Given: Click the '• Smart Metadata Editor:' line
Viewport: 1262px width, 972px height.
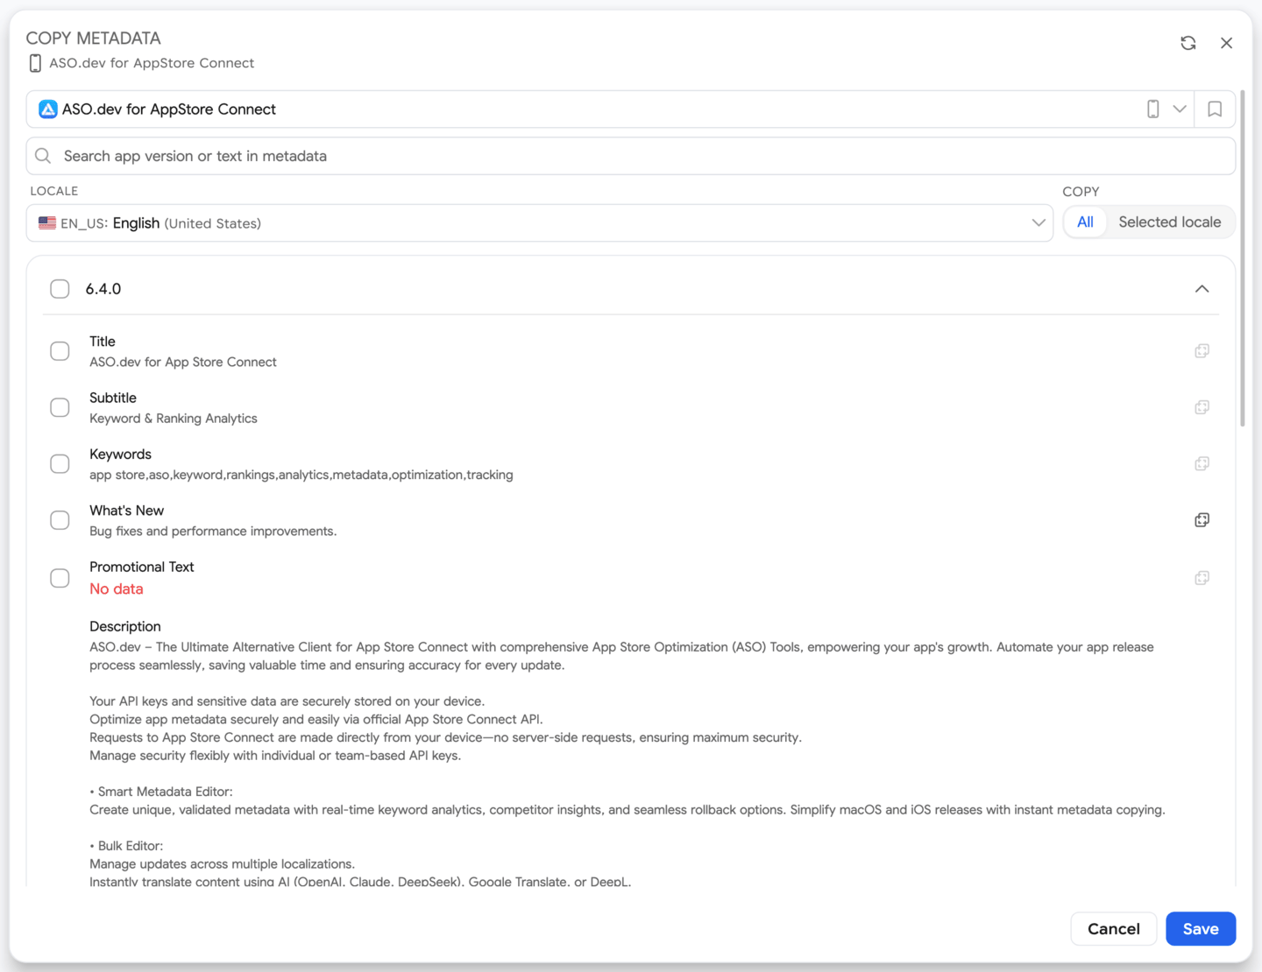Looking at the screenshot, I should tap(161, 792).
